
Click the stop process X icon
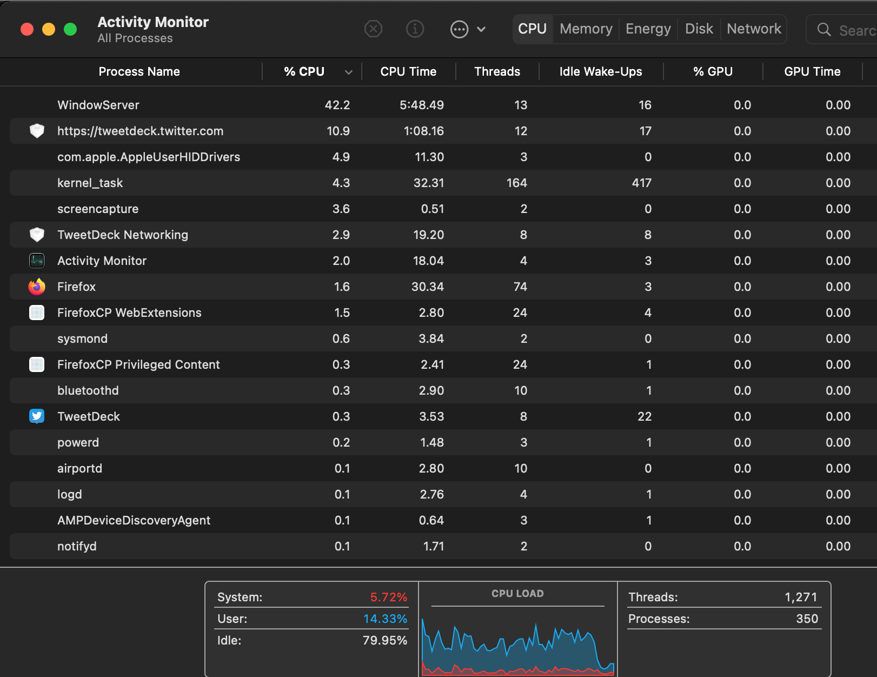tap(373, 29)
